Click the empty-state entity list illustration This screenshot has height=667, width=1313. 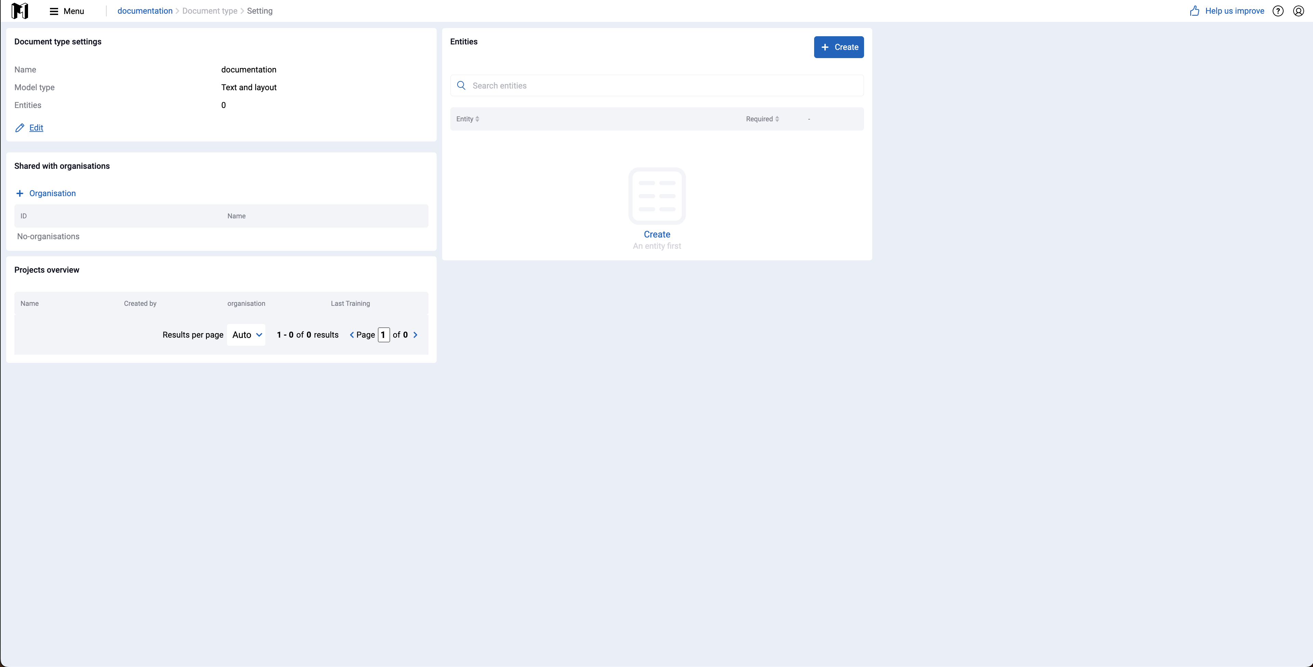click(x=657, y=196)
